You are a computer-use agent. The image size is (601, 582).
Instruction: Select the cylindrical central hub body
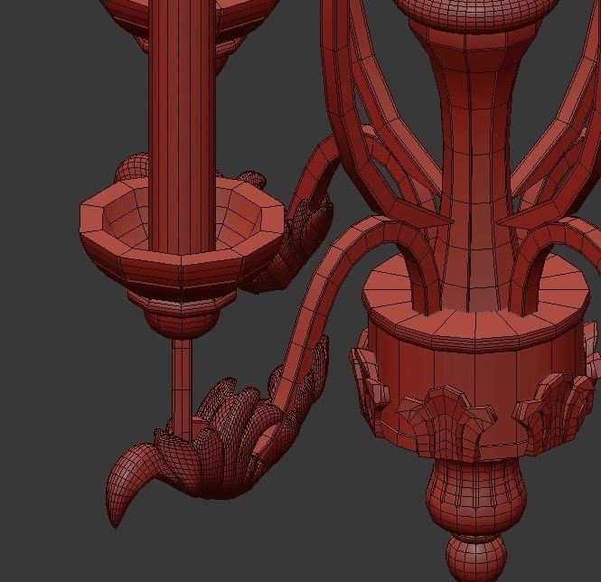tap(475, 387)
